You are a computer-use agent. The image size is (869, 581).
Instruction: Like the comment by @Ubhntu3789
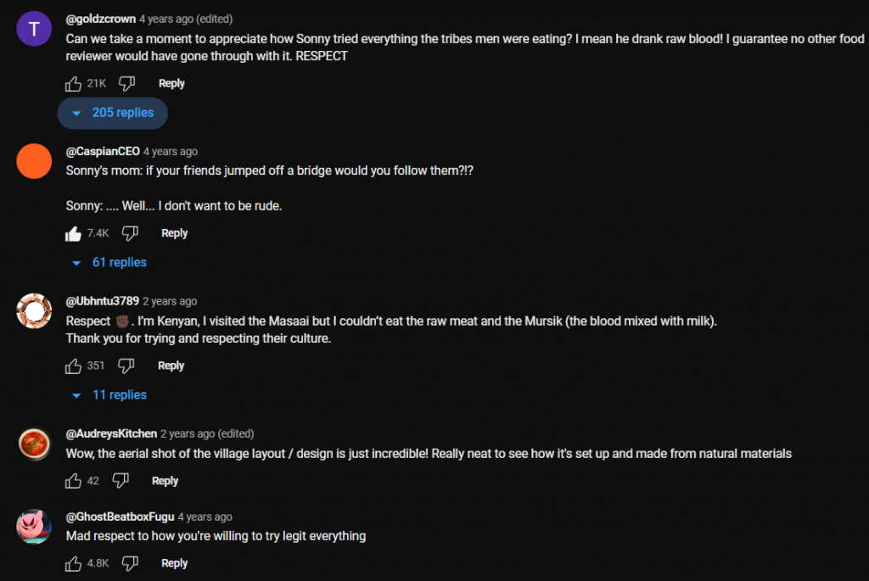pyautogui.click(x=73, y=366)
